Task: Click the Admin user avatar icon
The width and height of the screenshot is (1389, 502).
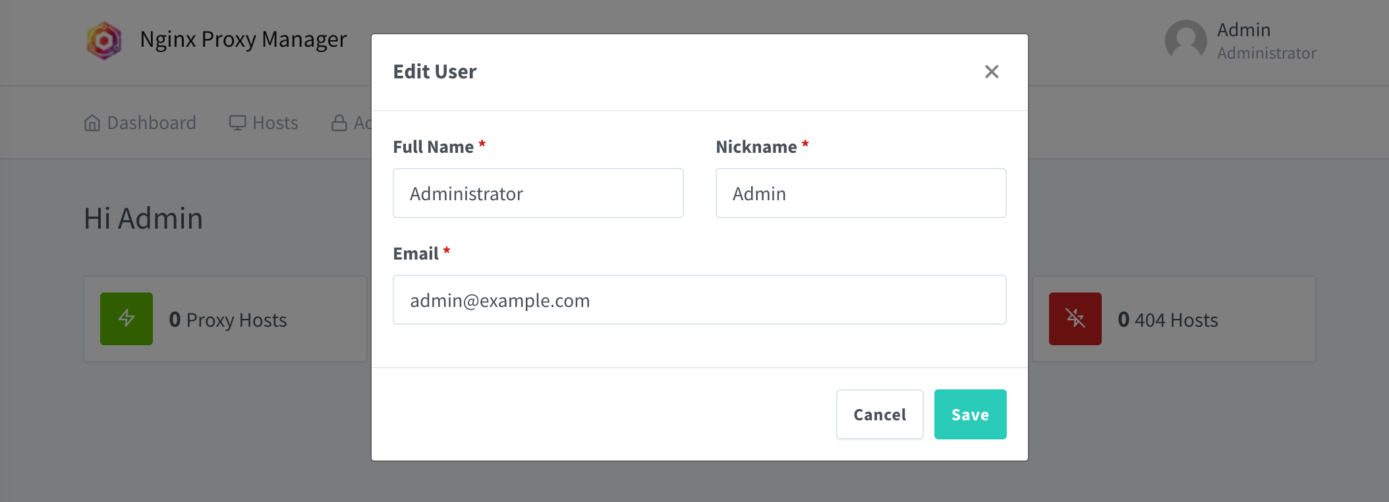Action: point(1185,41)
